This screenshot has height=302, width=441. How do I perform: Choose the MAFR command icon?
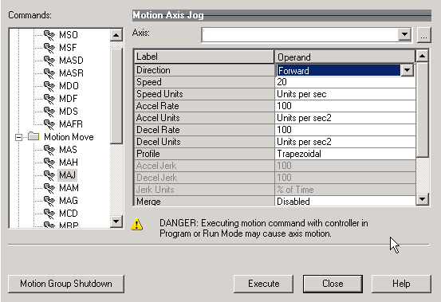49,124
